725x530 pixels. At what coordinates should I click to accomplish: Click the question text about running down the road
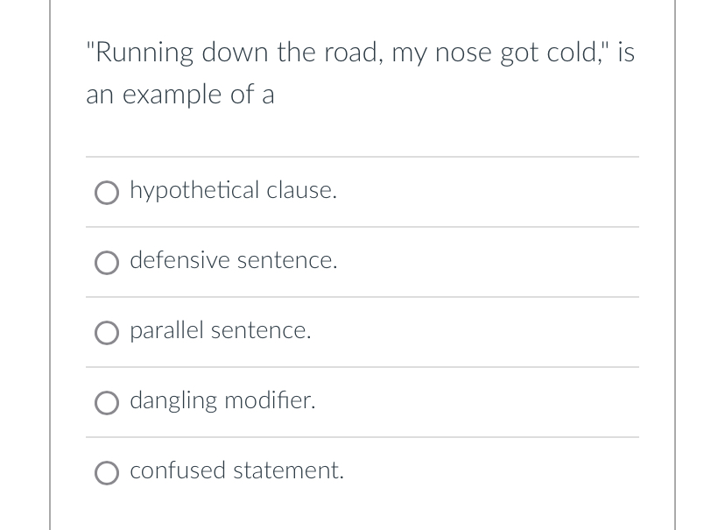(x=360, y=72)
